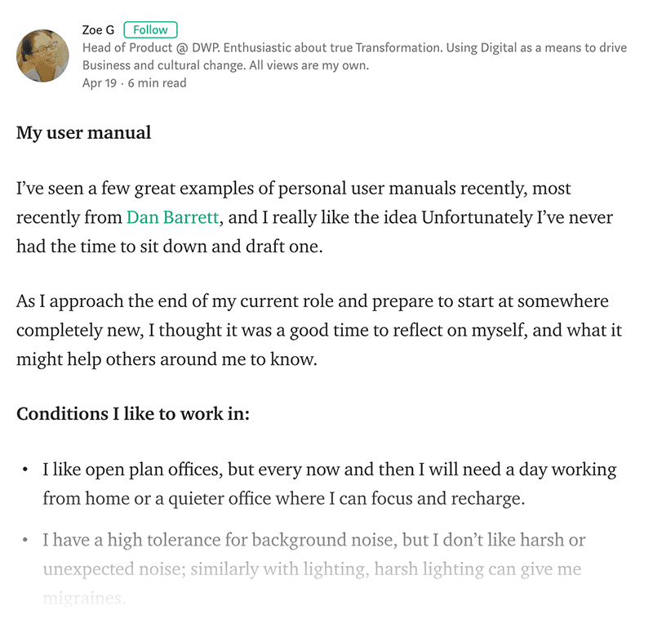Follow author Zoe G
653x628 pixels.
pyautogui.click(x=150, y=30)
